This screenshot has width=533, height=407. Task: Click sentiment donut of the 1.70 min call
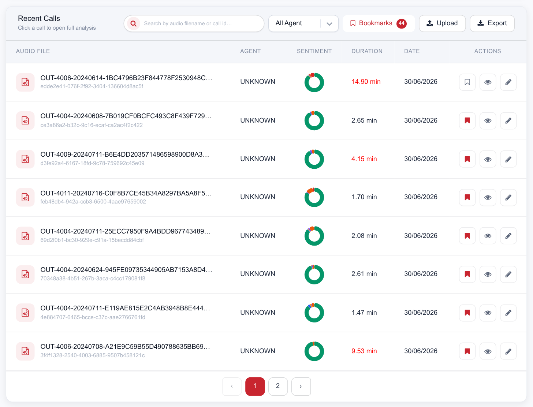point(314,197)
